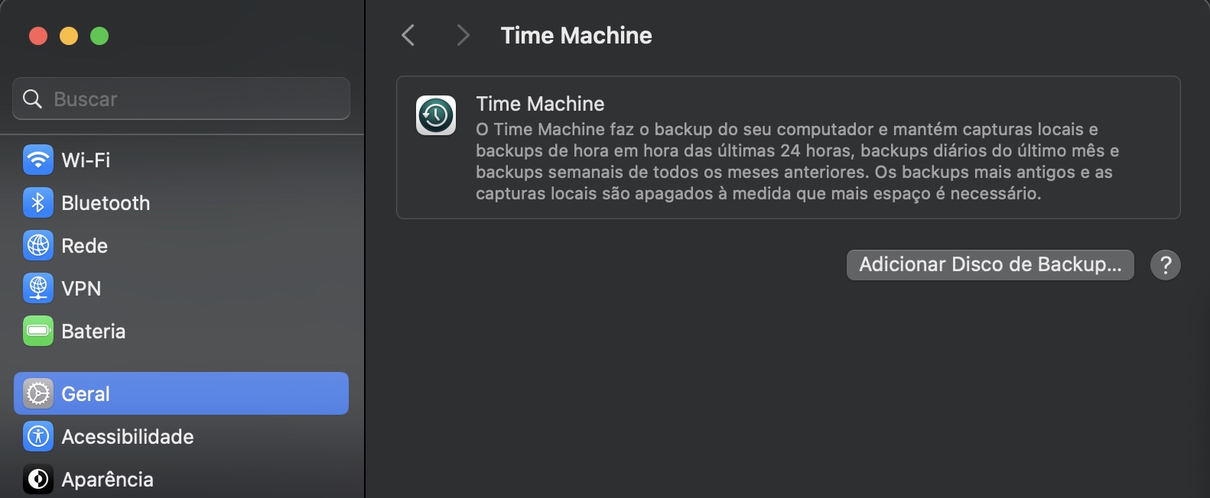Click the forward navigation chevron

[462, 35]
